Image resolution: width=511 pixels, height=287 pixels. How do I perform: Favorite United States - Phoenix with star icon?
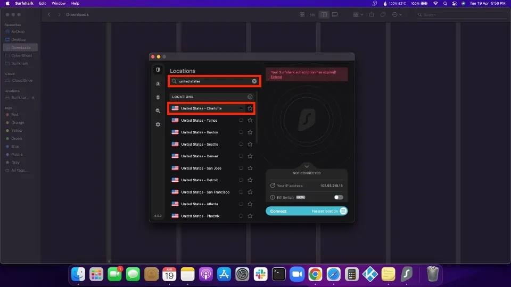coord(250,216)
